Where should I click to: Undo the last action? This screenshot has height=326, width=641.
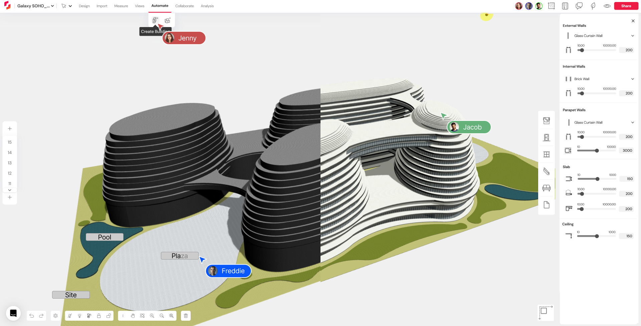(32, 316)
